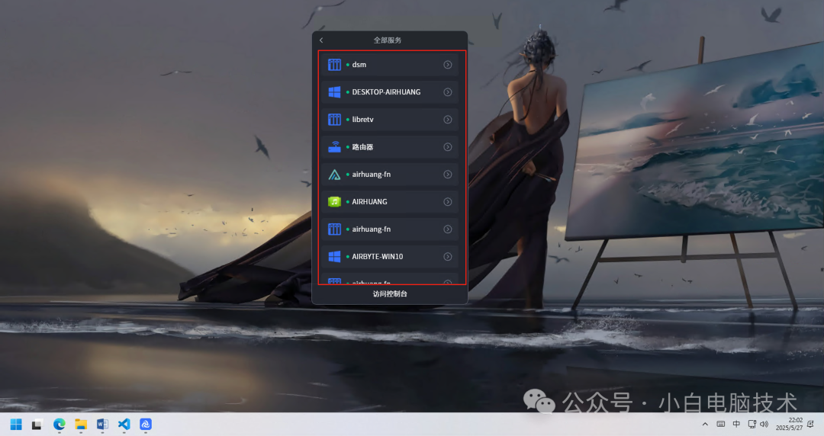Switch the 中 input method indicator

pos(736,425)
